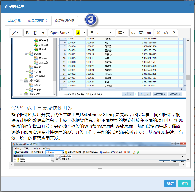The height and width of the screenshot is (192, 195).
Task: Click phone number 13917028898 cell
Action: 149,43
